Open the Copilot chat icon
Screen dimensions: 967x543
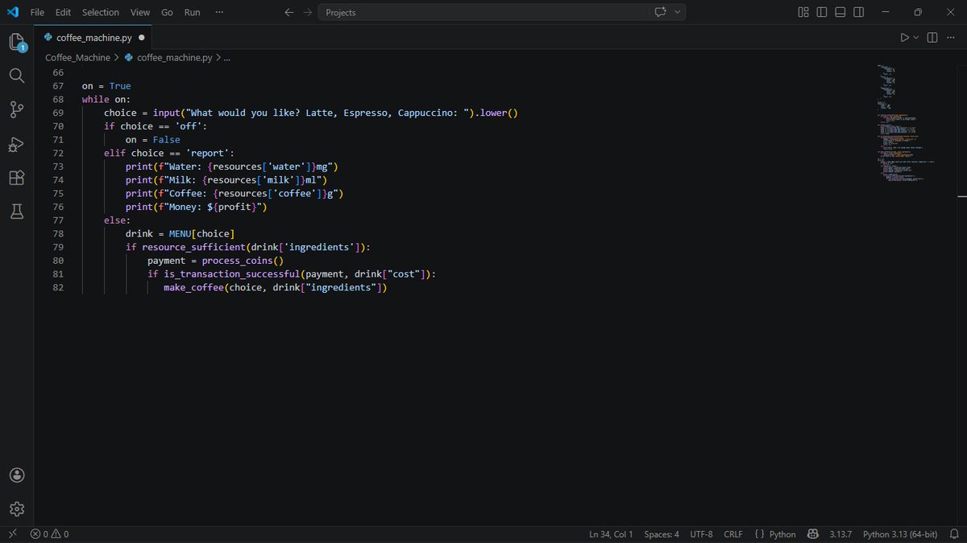pyautogui.click(x=661, y=12)
